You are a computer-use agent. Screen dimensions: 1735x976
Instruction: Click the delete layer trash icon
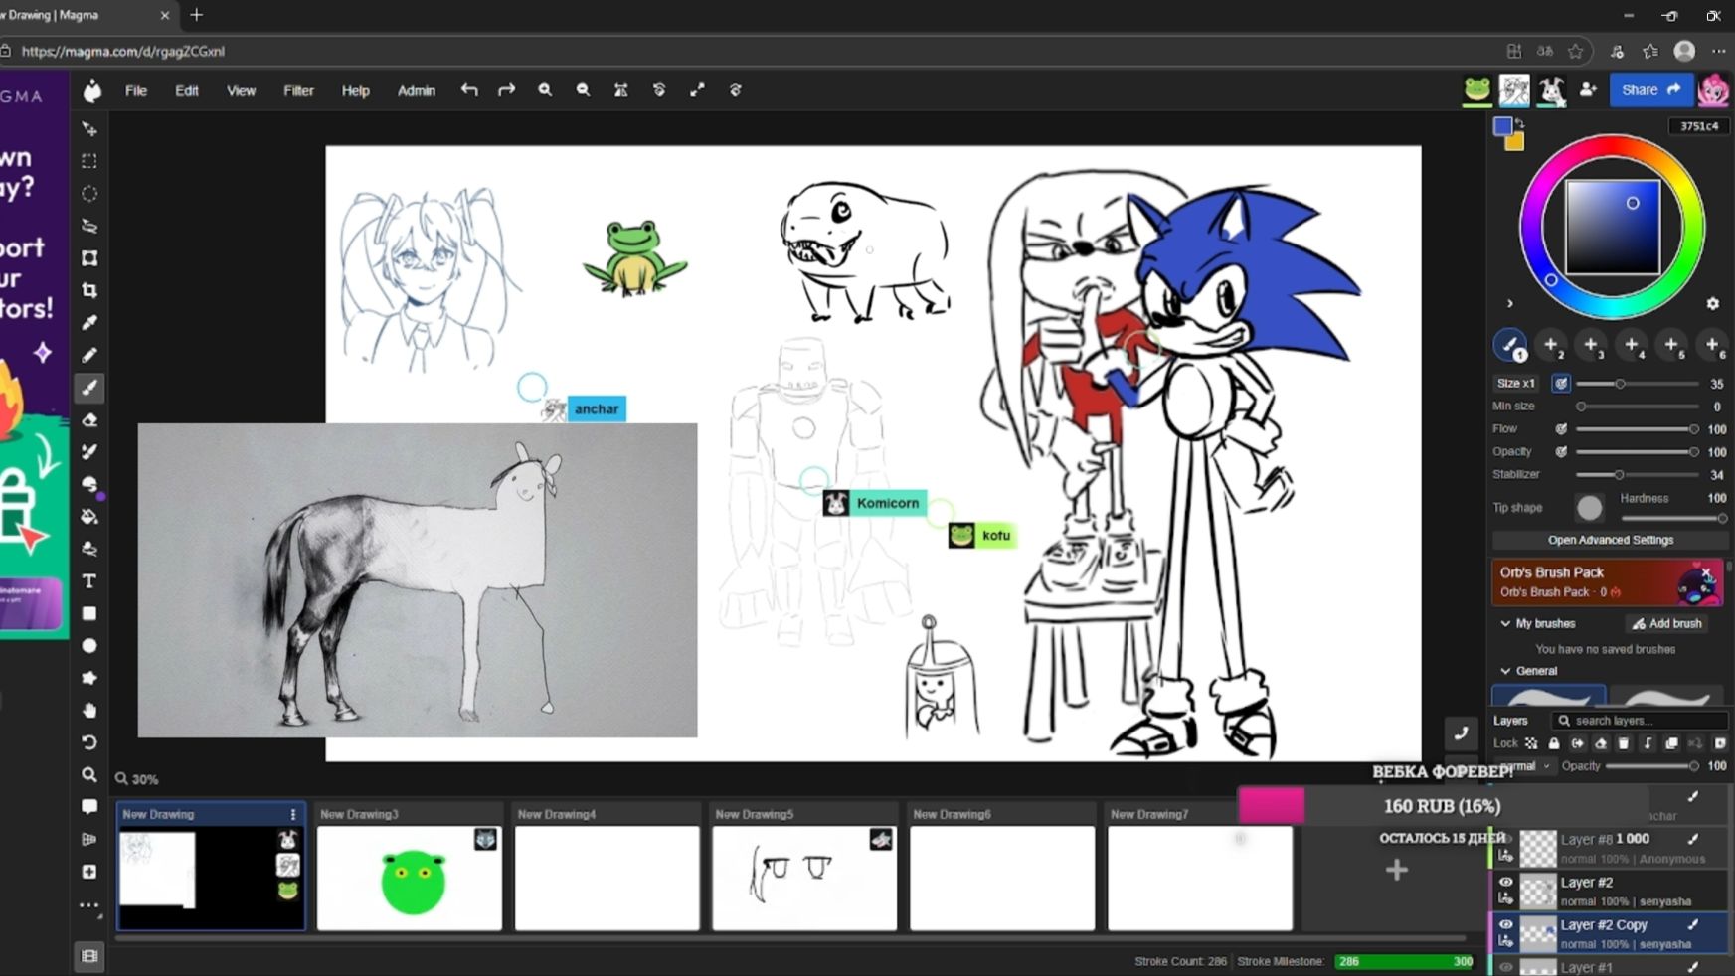(x=1624, y=743)
